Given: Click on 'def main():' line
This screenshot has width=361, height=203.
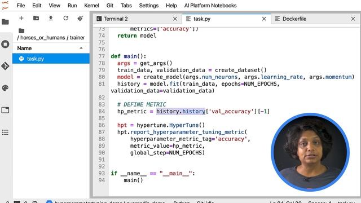Looking at the screenshot, I should [129, 56].
